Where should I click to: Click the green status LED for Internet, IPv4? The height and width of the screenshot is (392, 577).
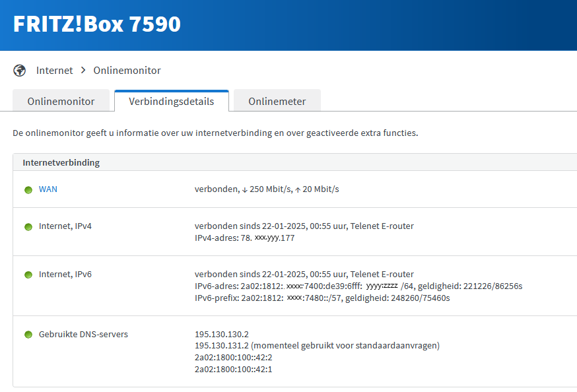(28, 227)
